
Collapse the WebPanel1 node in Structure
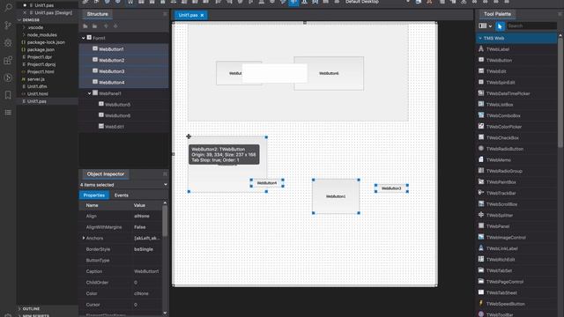90,93
